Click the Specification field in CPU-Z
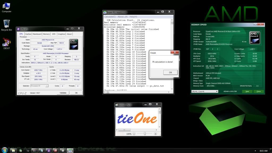Viewport: 272px width, 153px height. [x=56, y=53]
